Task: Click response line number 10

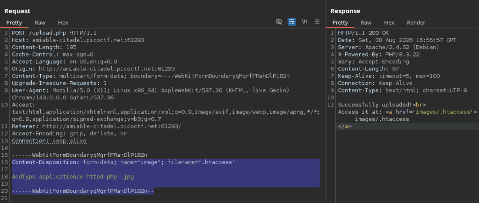Action: 331,98
